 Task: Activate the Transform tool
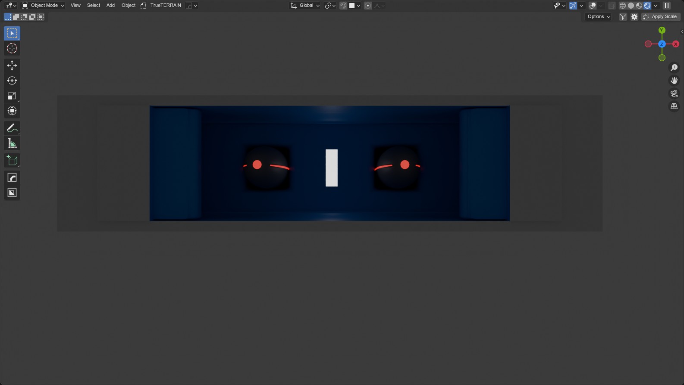point(12,111)
